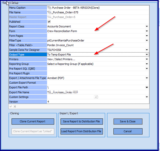
Task: Click the Cancel button
Action: (x=128, y=131)
